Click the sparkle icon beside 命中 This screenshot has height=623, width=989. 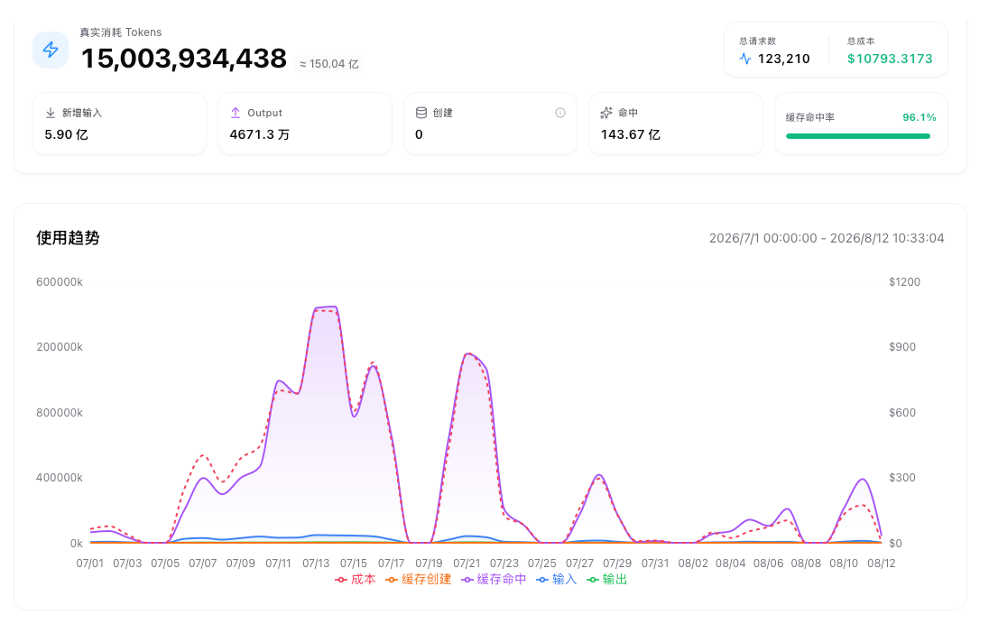(606, 113)
